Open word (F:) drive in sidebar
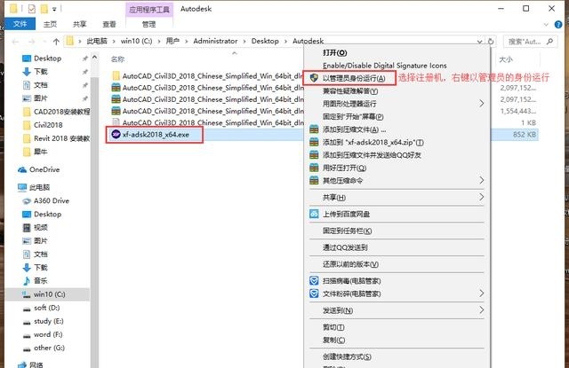 [x=48, y=334]
